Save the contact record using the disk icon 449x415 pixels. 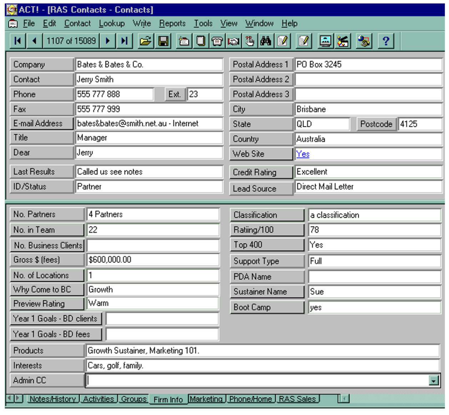(163, 41)
